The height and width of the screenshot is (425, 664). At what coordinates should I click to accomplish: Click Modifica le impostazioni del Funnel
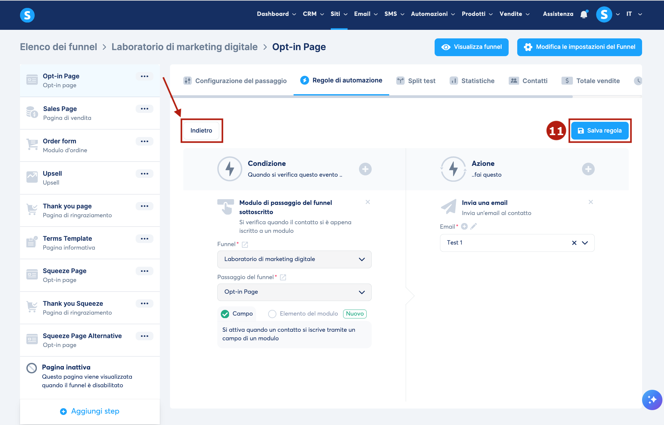point(579,47)
